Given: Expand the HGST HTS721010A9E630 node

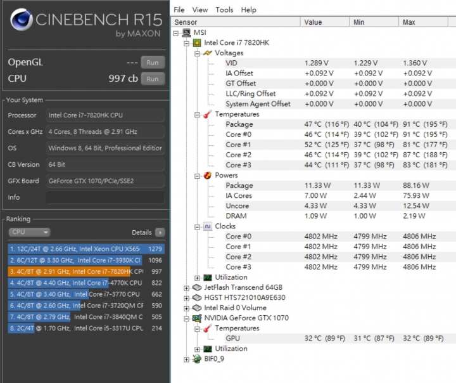Looking at the screenshot, I should click(186, 299).
